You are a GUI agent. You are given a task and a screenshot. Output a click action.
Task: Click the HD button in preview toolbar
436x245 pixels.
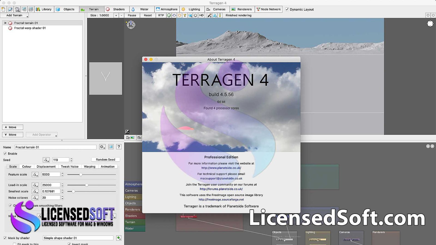point(201,15)
